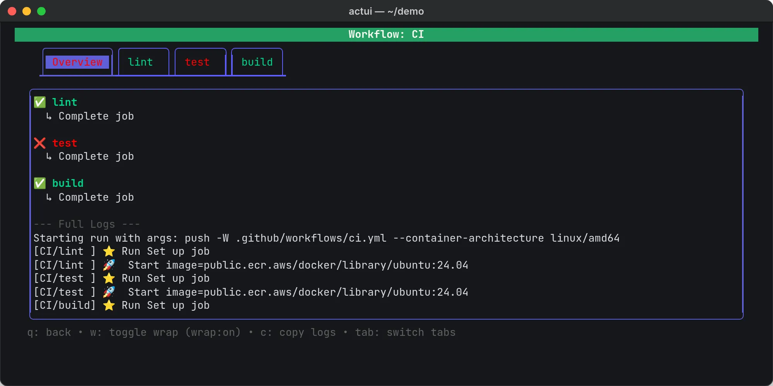Click the arrow before build's Complete job

(49, 197)
